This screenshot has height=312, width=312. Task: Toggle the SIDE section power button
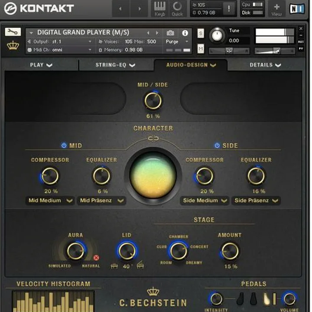pos(217,146)
